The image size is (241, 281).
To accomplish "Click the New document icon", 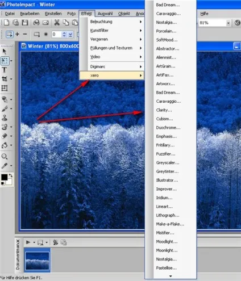I will 6,23.
